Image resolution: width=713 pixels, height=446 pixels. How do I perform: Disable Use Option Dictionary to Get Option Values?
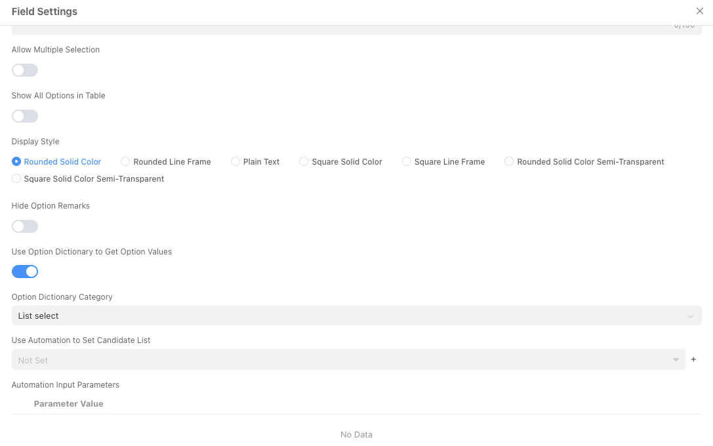coord(25,271)
